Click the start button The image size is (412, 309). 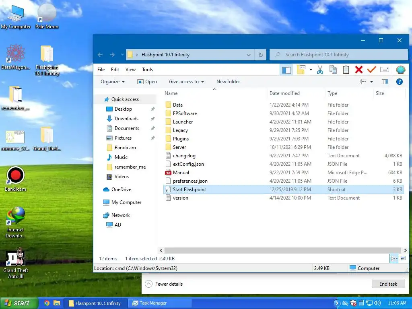[19, 303]
